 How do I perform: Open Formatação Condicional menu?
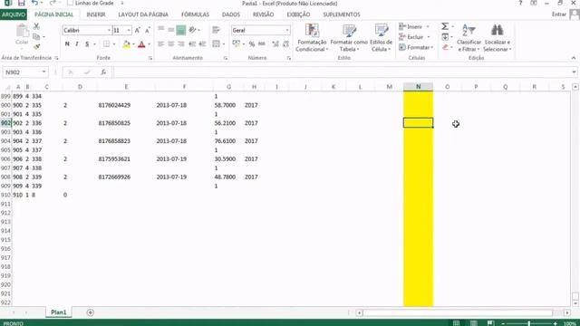coord(312,37)
